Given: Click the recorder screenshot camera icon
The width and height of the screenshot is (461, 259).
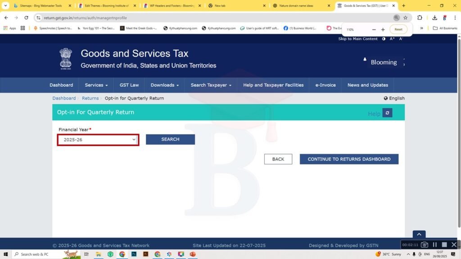Looking at the screenshot, I should point(424,245).
